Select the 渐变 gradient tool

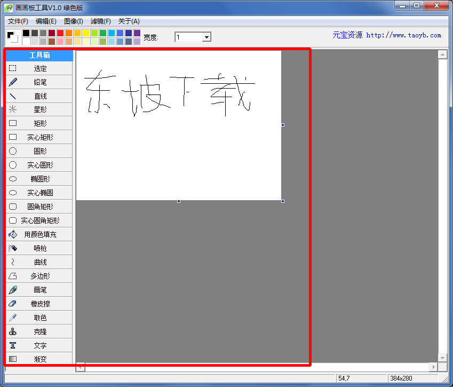39,359
